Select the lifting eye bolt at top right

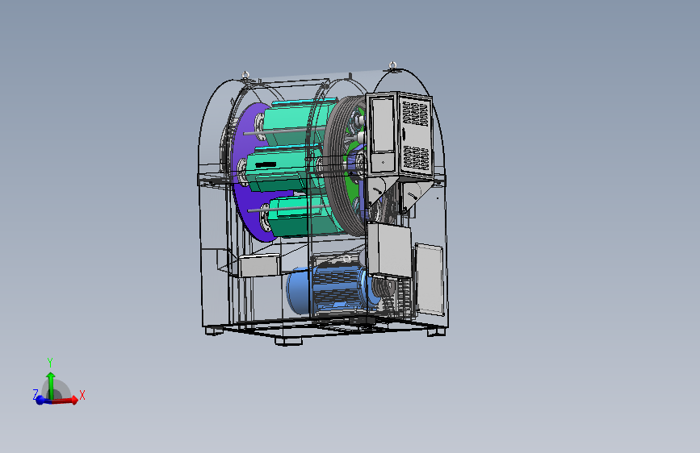pos(392,65)
